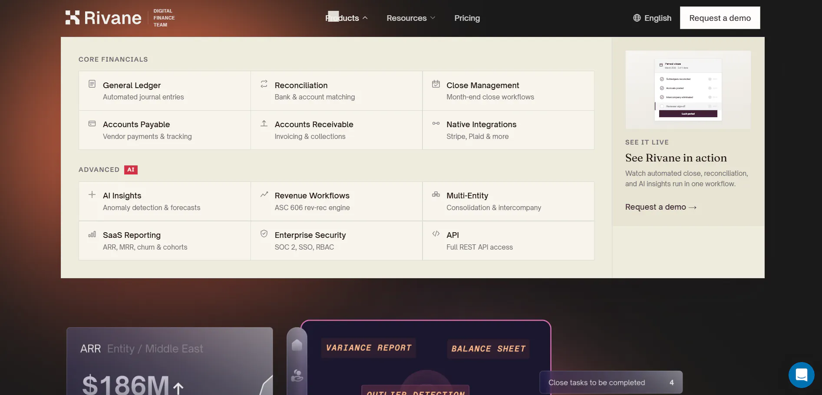The image size is (822, 395).
Task: Click the period close preview thumbnail
Action: 688,90
